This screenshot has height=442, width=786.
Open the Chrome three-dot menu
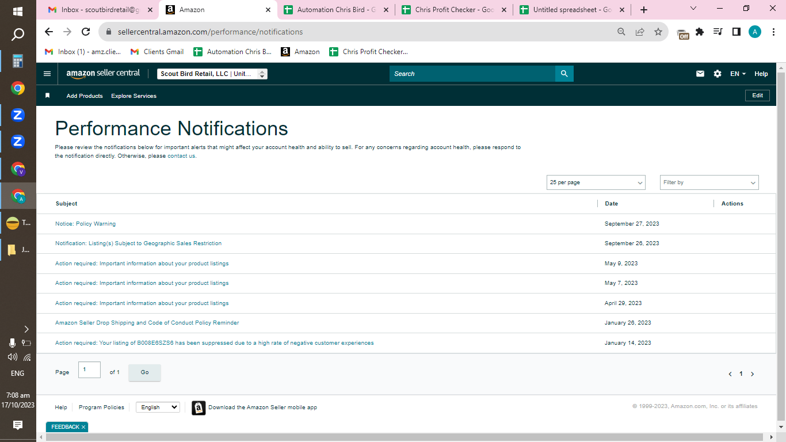coord(773,32)
